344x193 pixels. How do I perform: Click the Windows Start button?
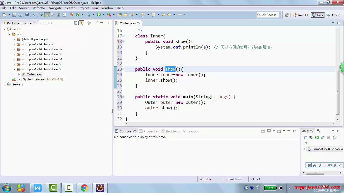click(7, 188)
